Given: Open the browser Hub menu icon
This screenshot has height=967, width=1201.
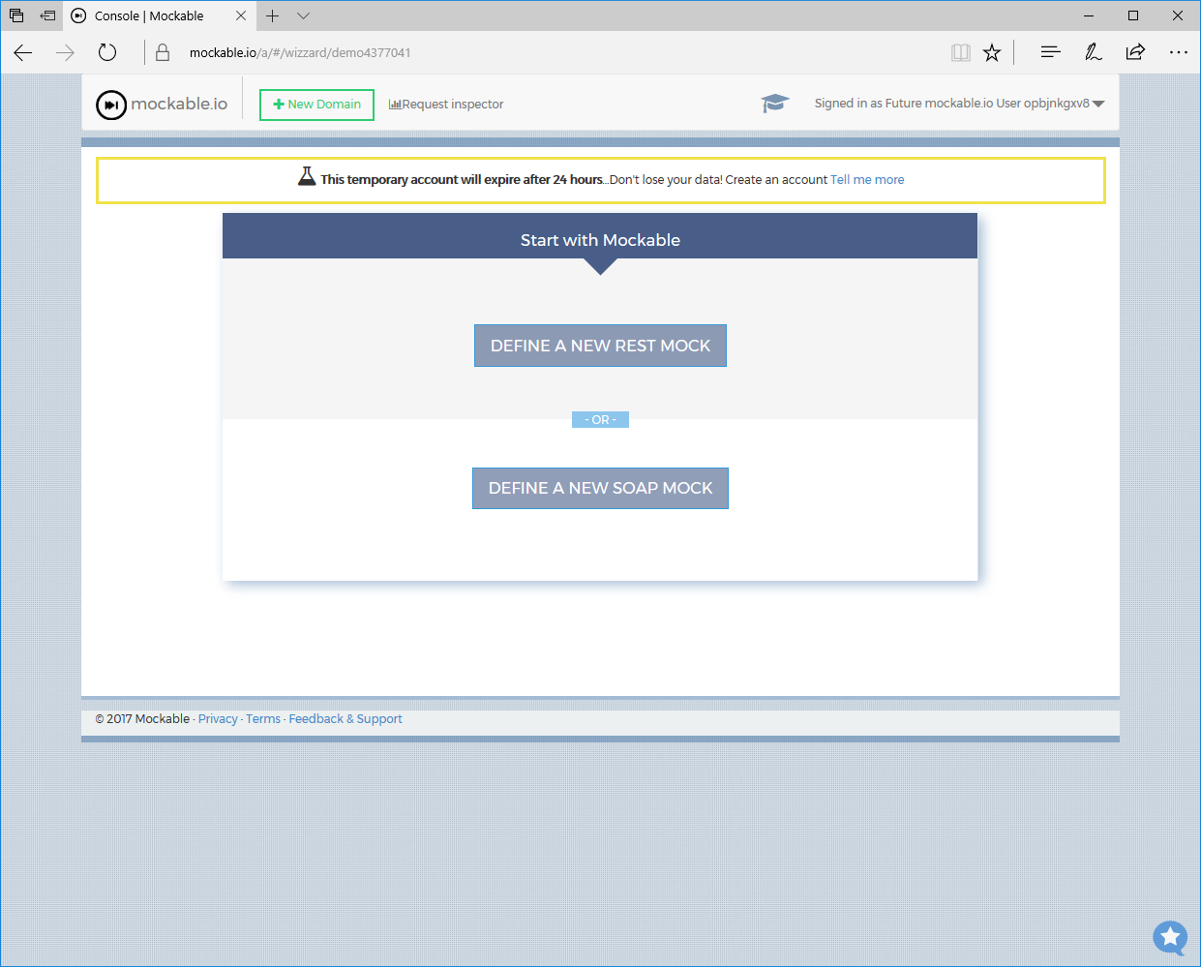Looking at the screenshot, I should pos(1050,53).
